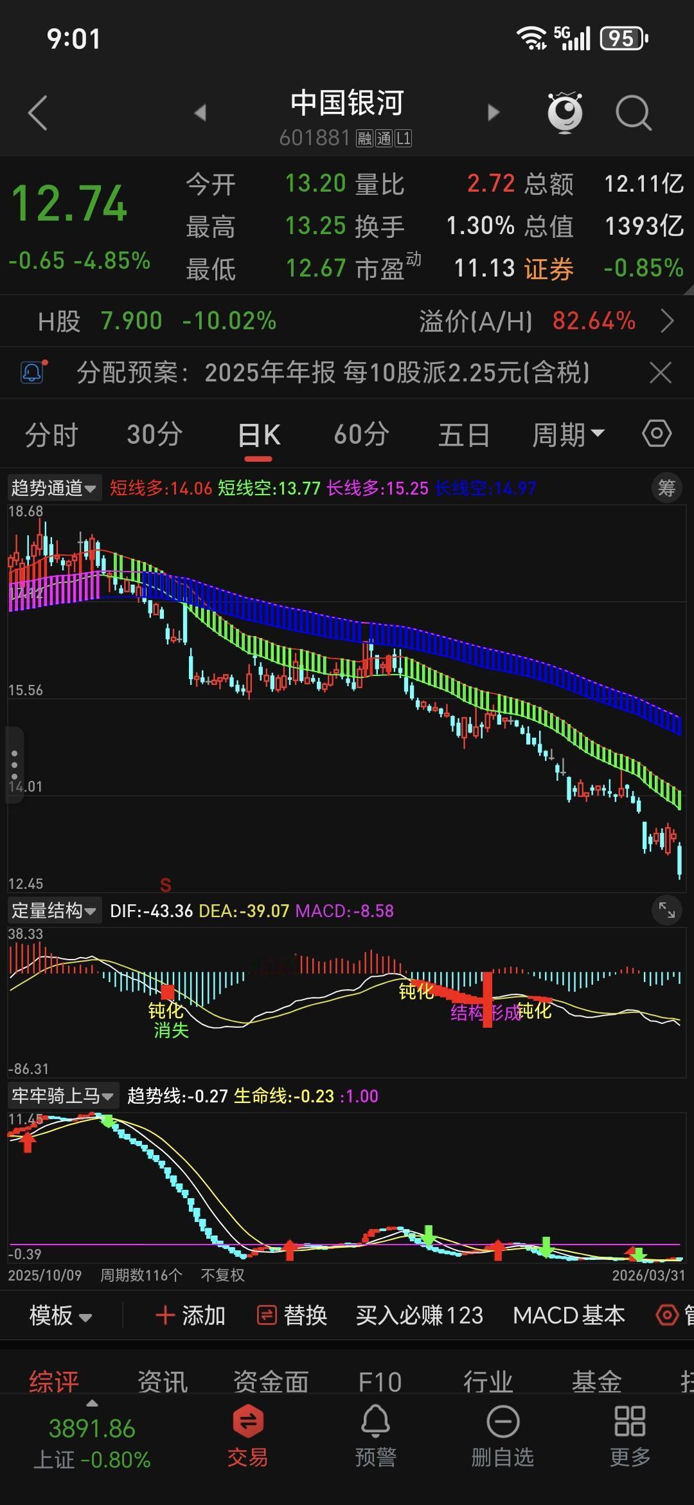Go to previous stock with left triangle
This screenshot has height=1505, width=694.
(200, 113)
